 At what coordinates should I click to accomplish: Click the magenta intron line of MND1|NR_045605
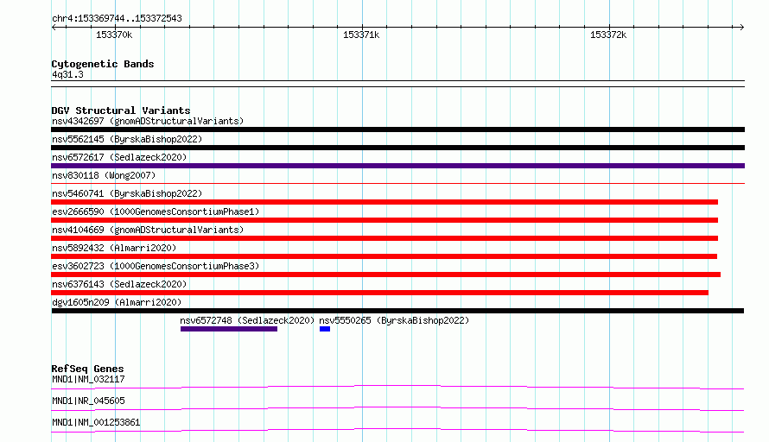click(397, 408)
